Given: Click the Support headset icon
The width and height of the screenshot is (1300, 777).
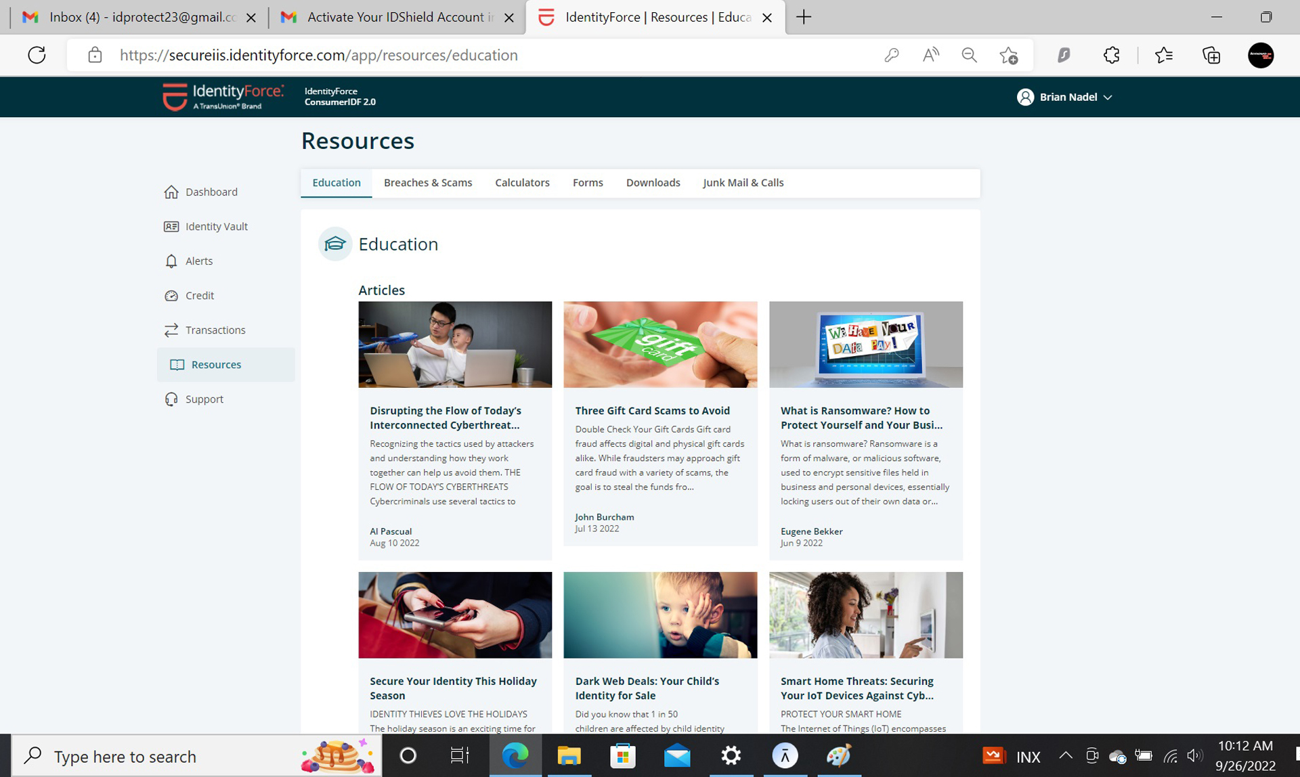Looking at the screenshot, I should point(171,399).
